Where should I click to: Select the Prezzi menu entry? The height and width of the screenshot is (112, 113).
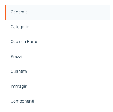tap(57, 57)
